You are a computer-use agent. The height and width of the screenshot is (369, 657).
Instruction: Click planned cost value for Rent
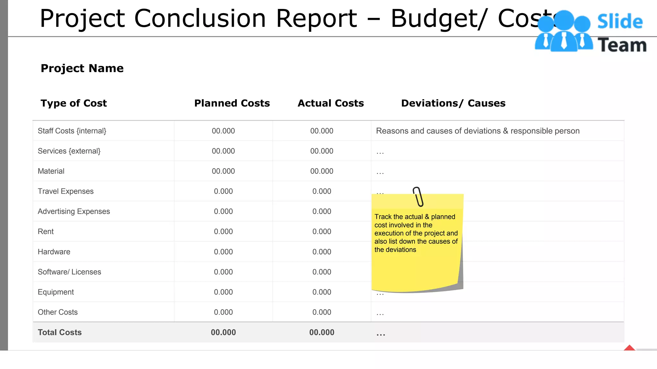[223, 232]
